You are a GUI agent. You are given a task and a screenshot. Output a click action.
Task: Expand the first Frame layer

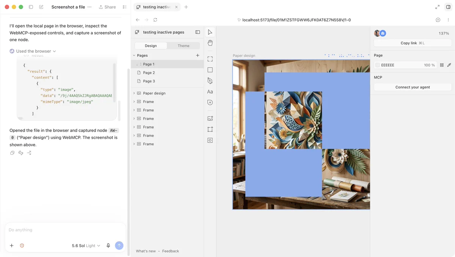(134, 101)
